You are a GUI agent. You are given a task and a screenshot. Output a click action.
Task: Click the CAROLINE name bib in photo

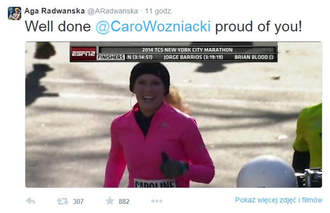click(x=155, y=183)
